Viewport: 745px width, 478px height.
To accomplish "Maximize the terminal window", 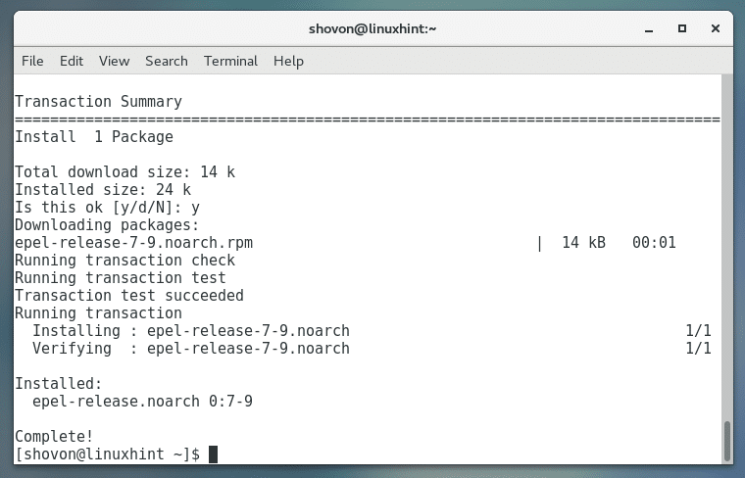I will click(x=682, y=28).
